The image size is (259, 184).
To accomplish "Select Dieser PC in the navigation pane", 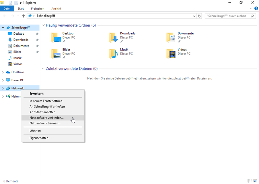I will [x=17, y=80].
